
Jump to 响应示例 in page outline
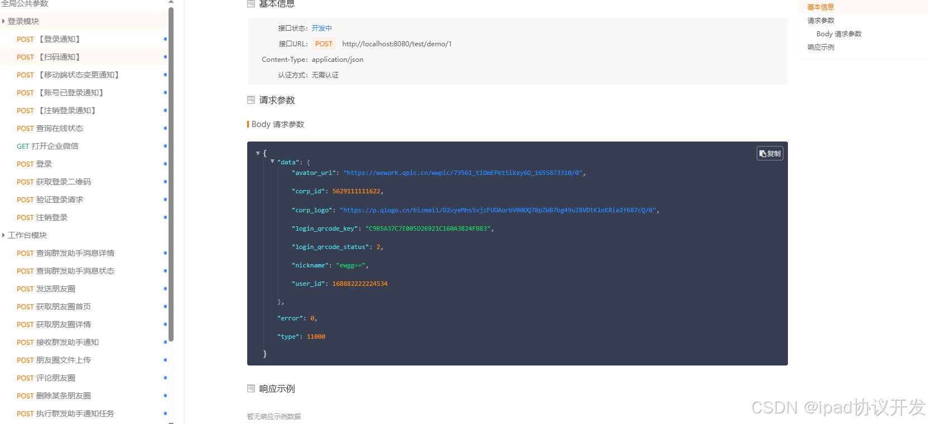tap(820, 47)
